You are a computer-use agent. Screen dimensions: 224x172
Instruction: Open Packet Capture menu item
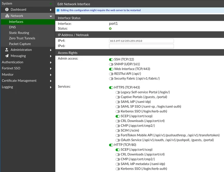point(28,44)
